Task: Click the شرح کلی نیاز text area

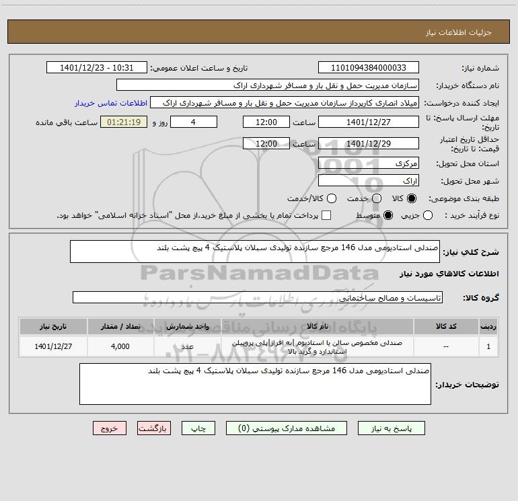Action: 255,252
